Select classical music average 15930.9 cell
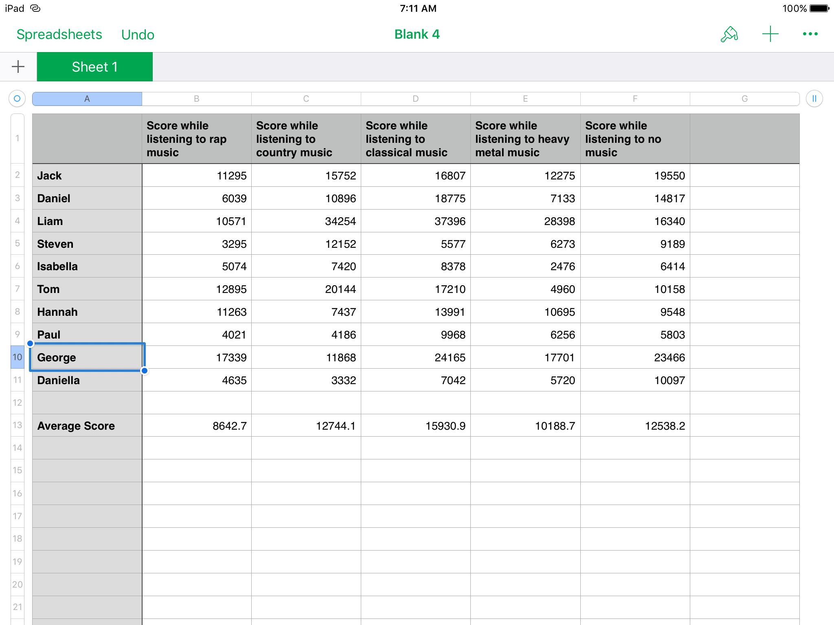This screenshot has width=834, height=625. 415,426
